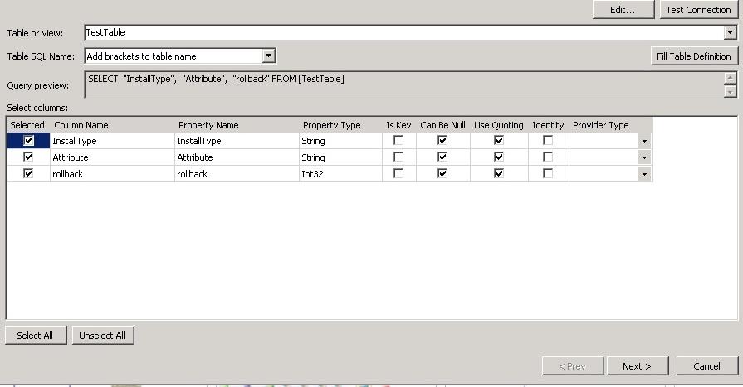Go to next wizard step
Image resolution: width=743 pixels, height=387 pixels.
pos(636,365)
